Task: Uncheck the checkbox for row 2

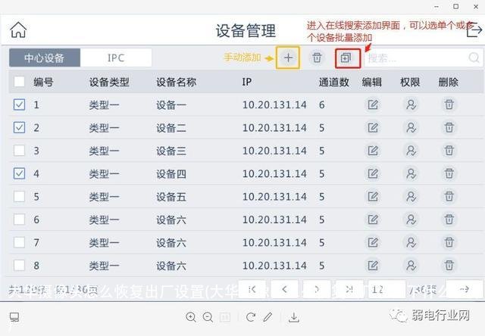Action: (19, 128)
